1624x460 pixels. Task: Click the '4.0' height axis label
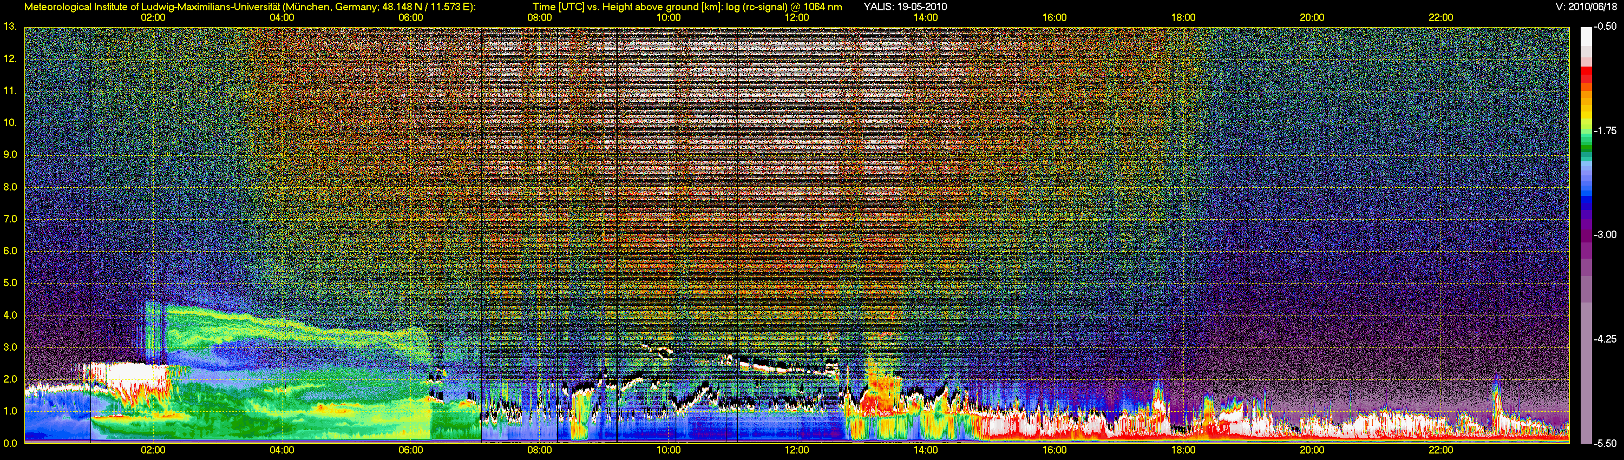click(10, 315)
